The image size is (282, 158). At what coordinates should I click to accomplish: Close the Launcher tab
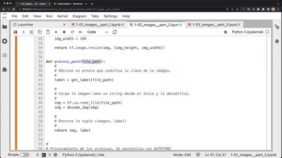pyautogui.click(x=64, y=25)
